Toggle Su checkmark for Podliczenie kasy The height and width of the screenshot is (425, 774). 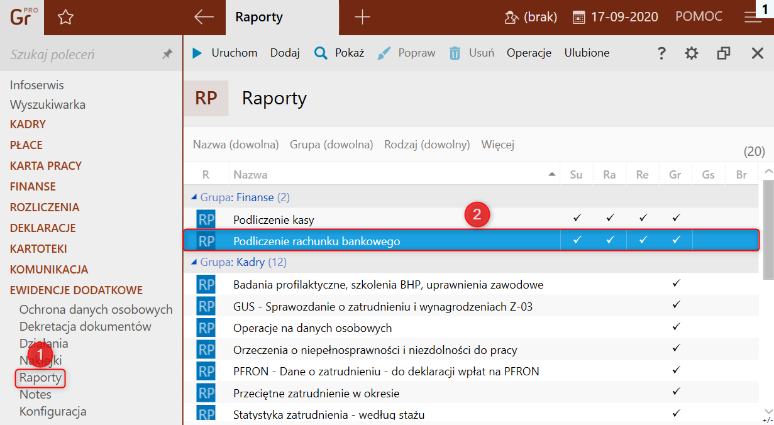click(x=577, y=218)
